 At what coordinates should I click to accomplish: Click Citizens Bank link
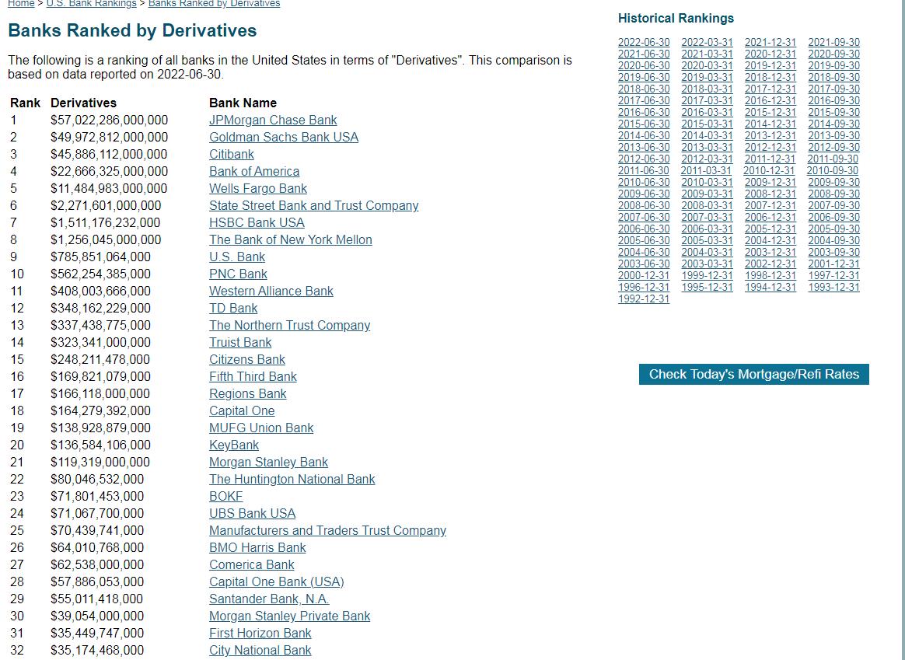(x=247, y=359)
